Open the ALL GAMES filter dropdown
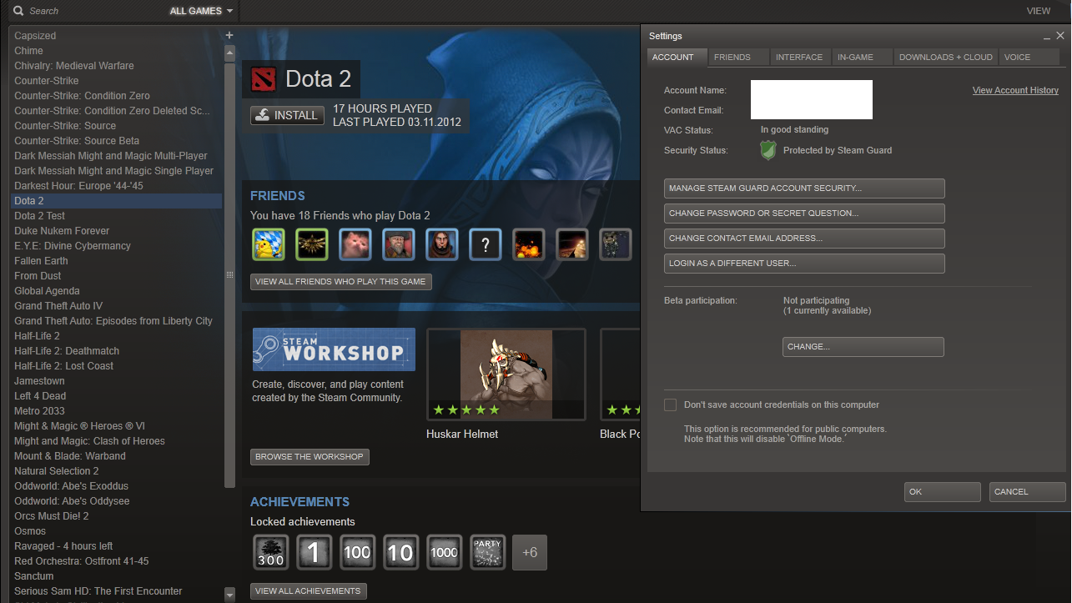This screenshot has height=603, width=1072. (x=201, y=11)
